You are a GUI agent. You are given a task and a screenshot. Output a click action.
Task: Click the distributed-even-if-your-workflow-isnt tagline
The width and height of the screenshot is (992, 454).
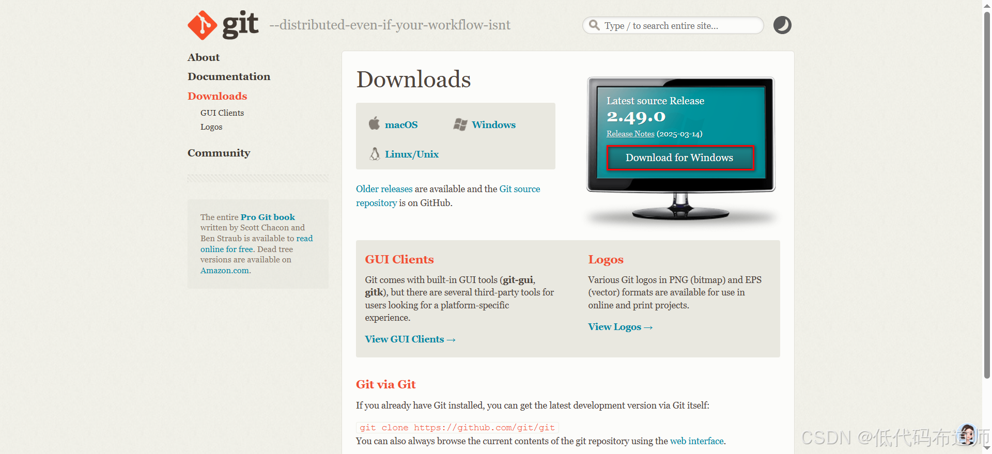(390, 25)
